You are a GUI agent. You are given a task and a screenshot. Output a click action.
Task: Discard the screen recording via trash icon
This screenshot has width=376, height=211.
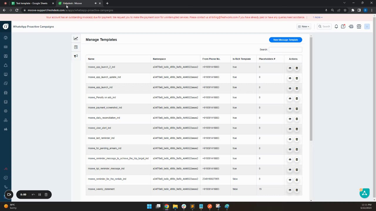(46, 195)
